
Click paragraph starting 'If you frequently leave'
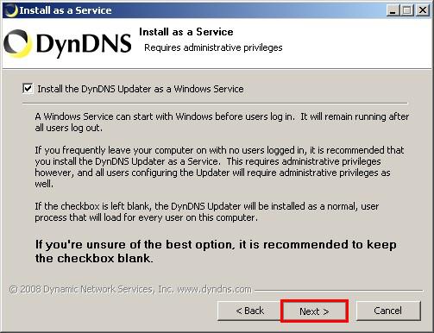pos(219,166)
